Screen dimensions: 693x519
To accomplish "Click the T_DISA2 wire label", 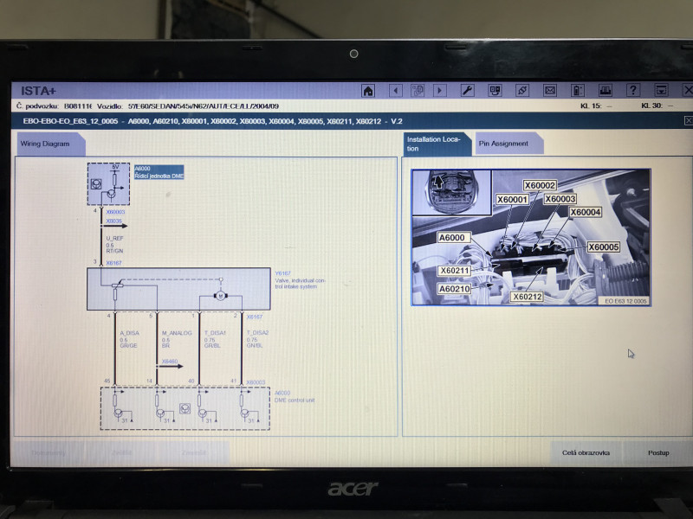I will [257, 333].
